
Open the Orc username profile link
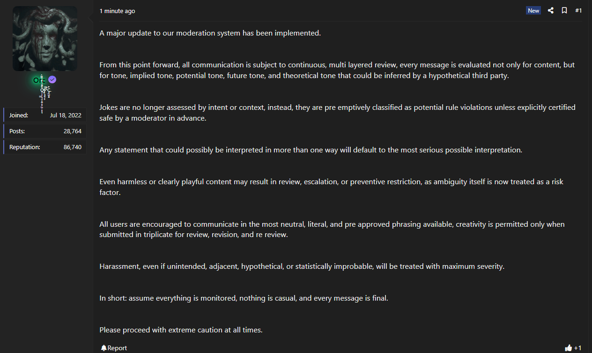pos(38,80)
